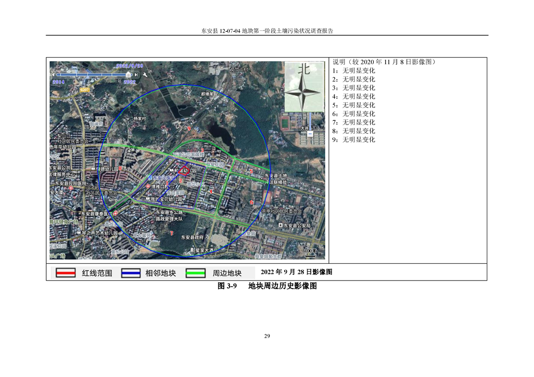The image size is (534, 377).
Task: Click the G207 highway shield marker
Action: point(85,89)
